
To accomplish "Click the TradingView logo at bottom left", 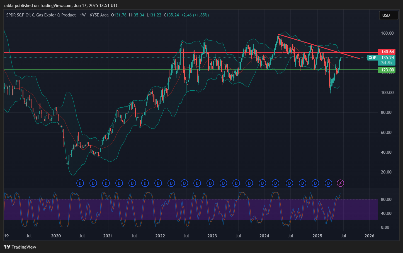I will pos(20,247).
